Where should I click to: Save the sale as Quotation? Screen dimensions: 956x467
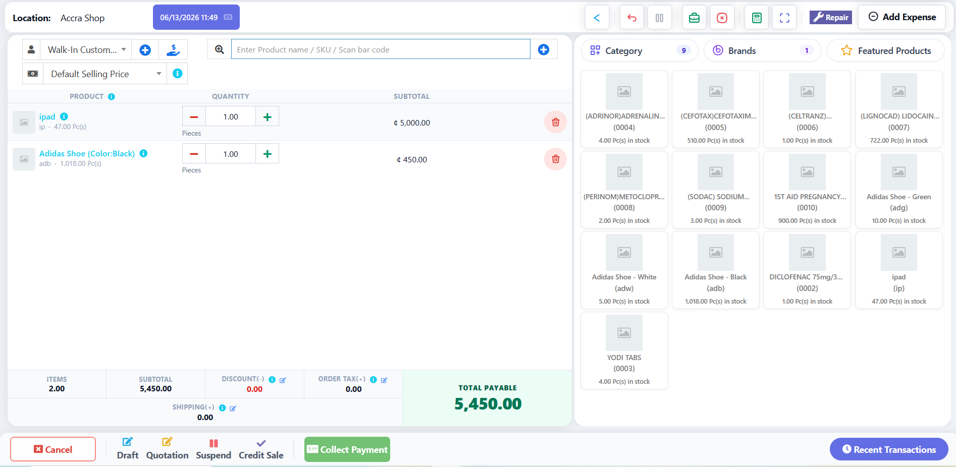pos(167,448)
